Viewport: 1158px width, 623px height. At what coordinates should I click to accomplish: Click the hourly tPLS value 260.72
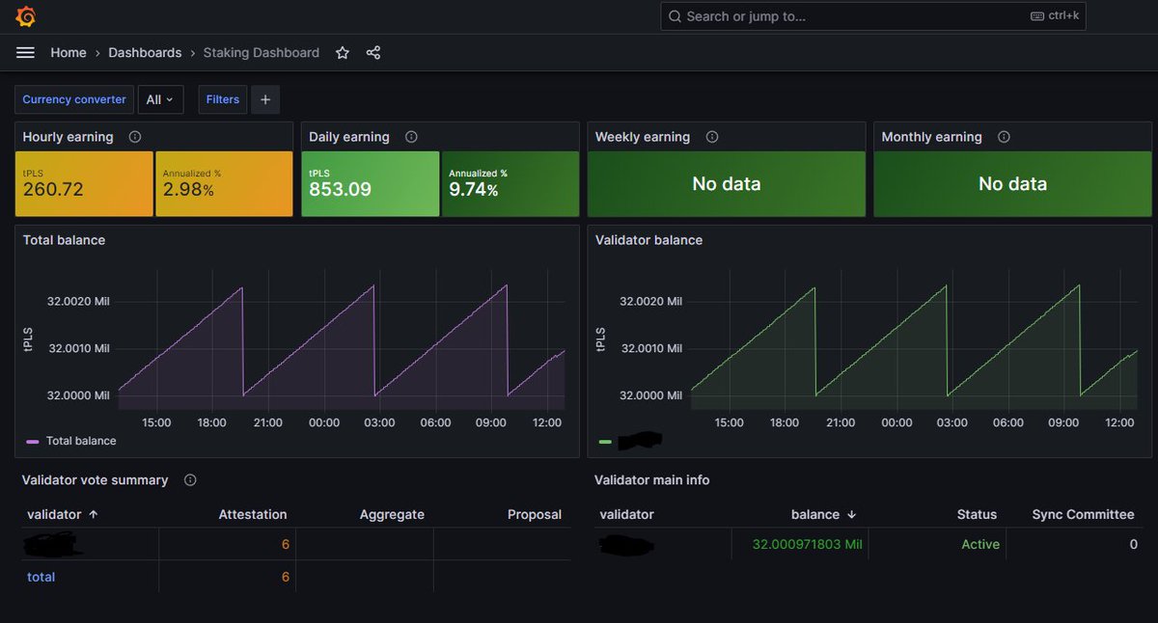pos(53,189)
